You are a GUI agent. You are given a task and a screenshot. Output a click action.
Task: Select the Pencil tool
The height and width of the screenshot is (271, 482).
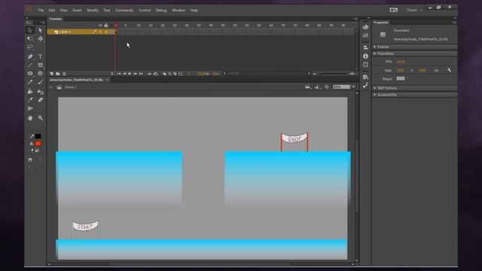[x=30, y=82]
